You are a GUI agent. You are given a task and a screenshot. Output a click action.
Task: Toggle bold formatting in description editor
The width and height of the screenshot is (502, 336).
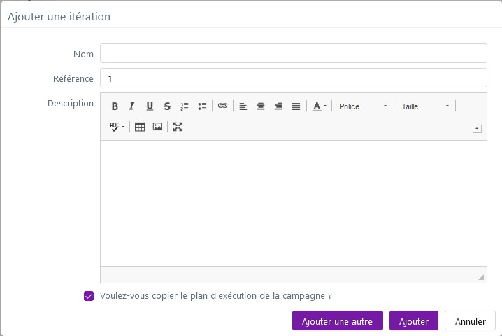tap(115, 106)
